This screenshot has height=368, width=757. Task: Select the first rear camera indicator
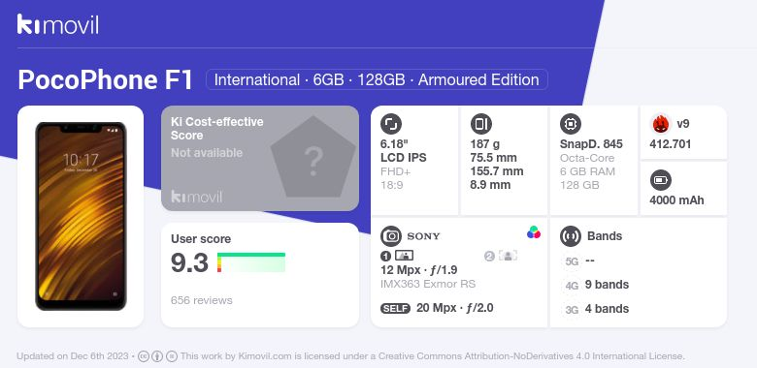[397, 256]
